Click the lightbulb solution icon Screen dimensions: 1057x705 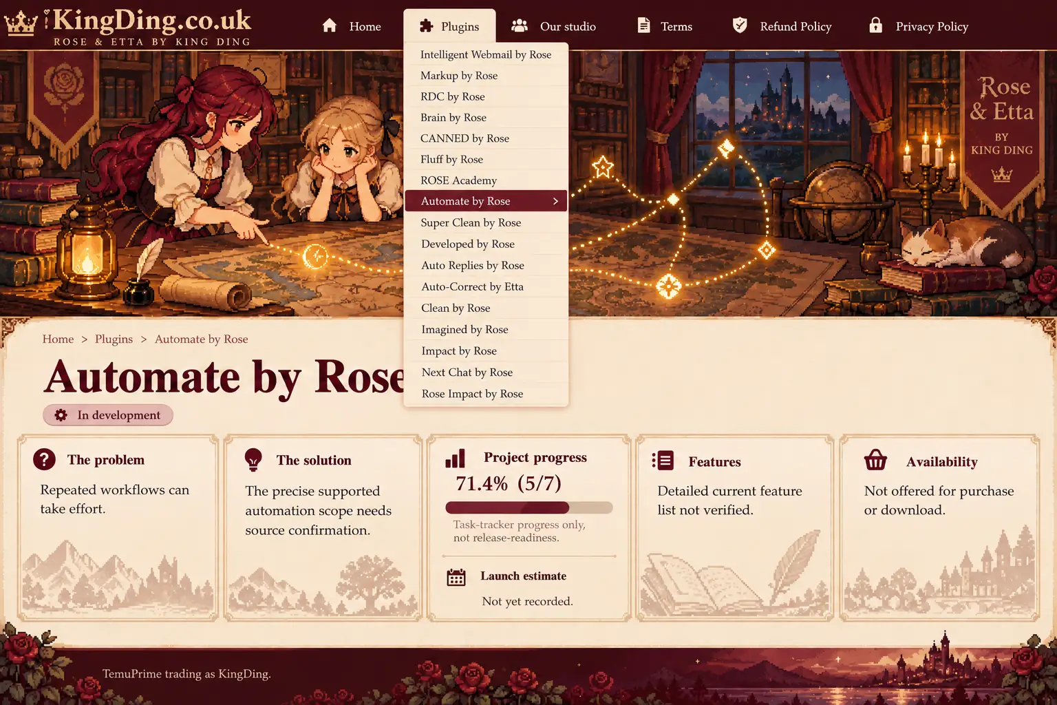253,460
